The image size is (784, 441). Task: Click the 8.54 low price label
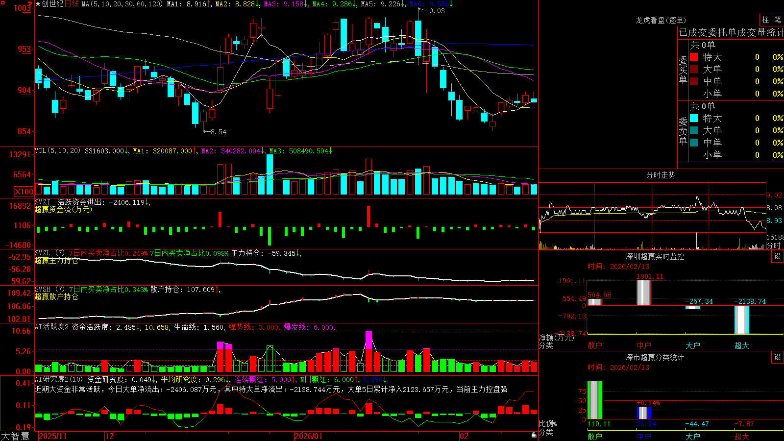[x=219, y=132]
